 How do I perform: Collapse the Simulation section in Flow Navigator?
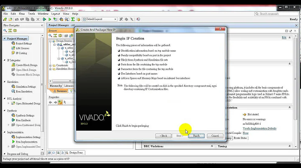click(5, 82)
